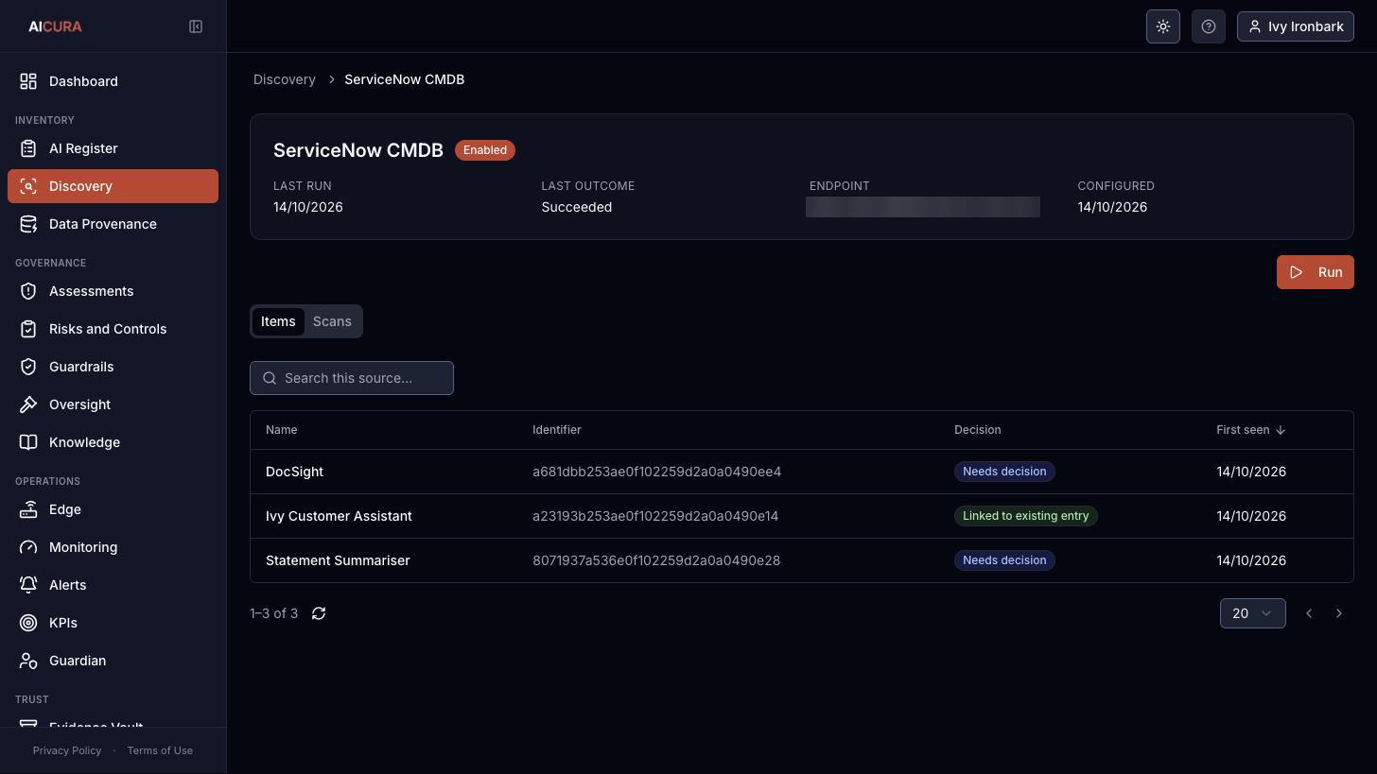This screenshot has width=1377, height=774.
Task: Click DocSight's Needs decision badge
Action: (1004, 472)
